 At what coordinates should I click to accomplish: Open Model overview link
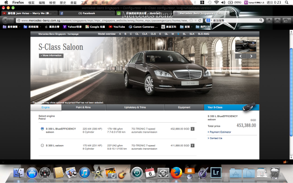click(x=107, y=34)
